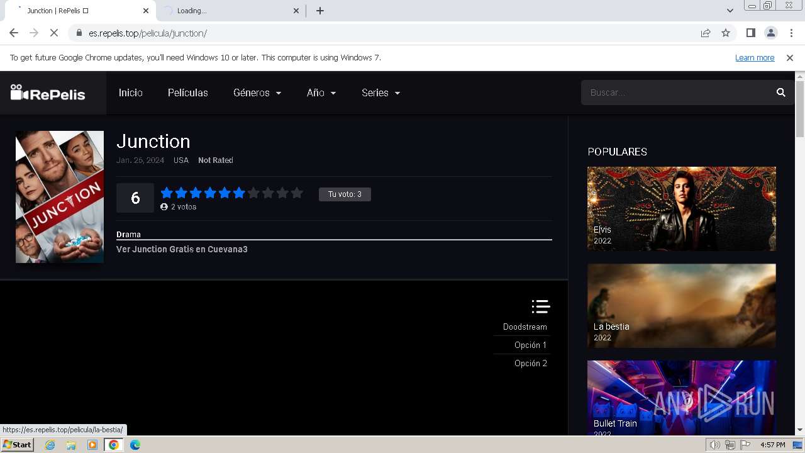View site information lock icon
805x453 pixels.
79,33
